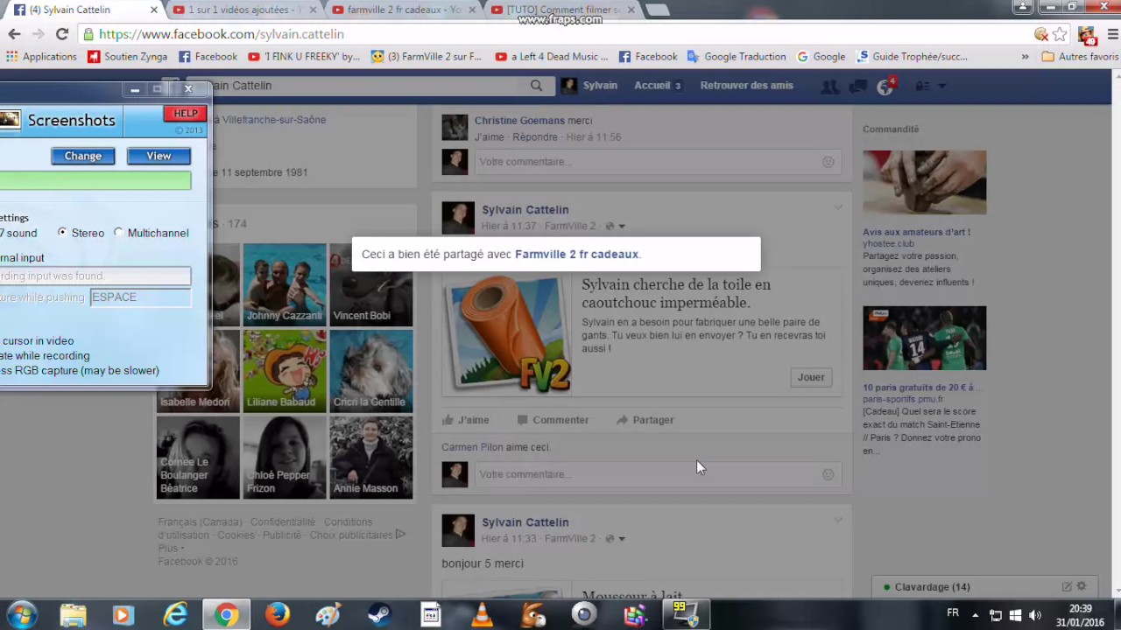Open 'Farmville 2 fr cadeaux' link in confirmation
This screenshot has width=1121, height=630.
pyautogui.click(x=576, y=254)
